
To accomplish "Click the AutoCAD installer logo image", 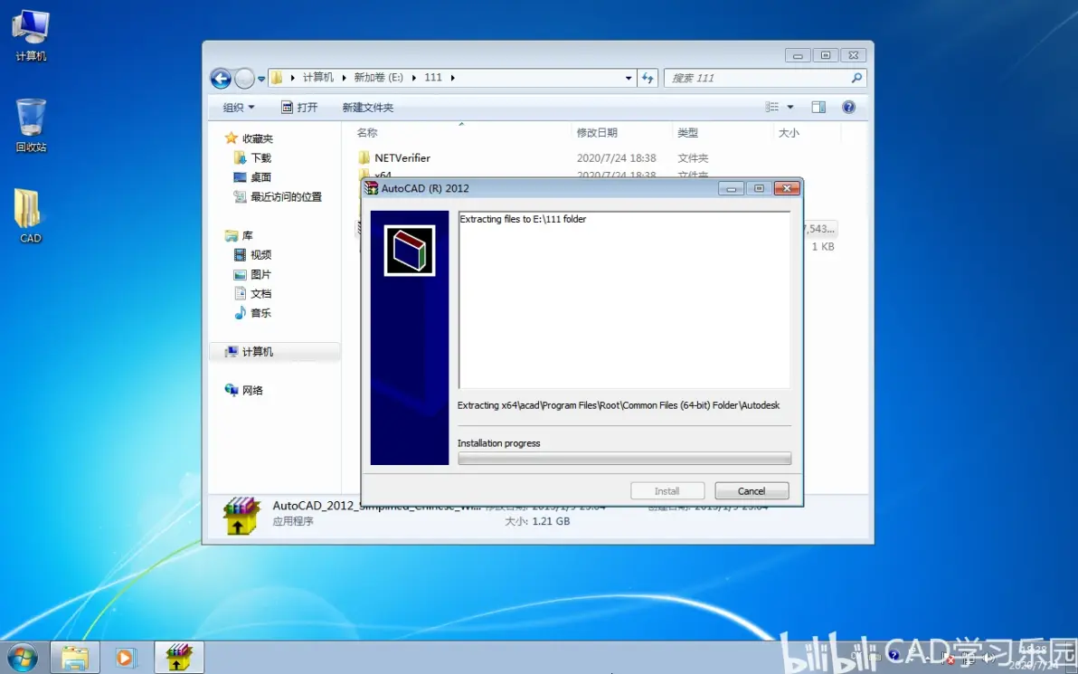I will tap(409, 251).
